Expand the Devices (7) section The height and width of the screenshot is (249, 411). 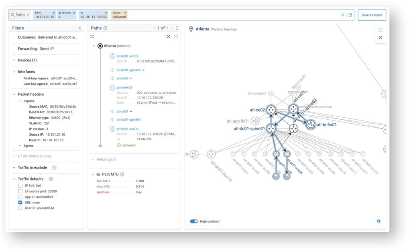(14, 60)
